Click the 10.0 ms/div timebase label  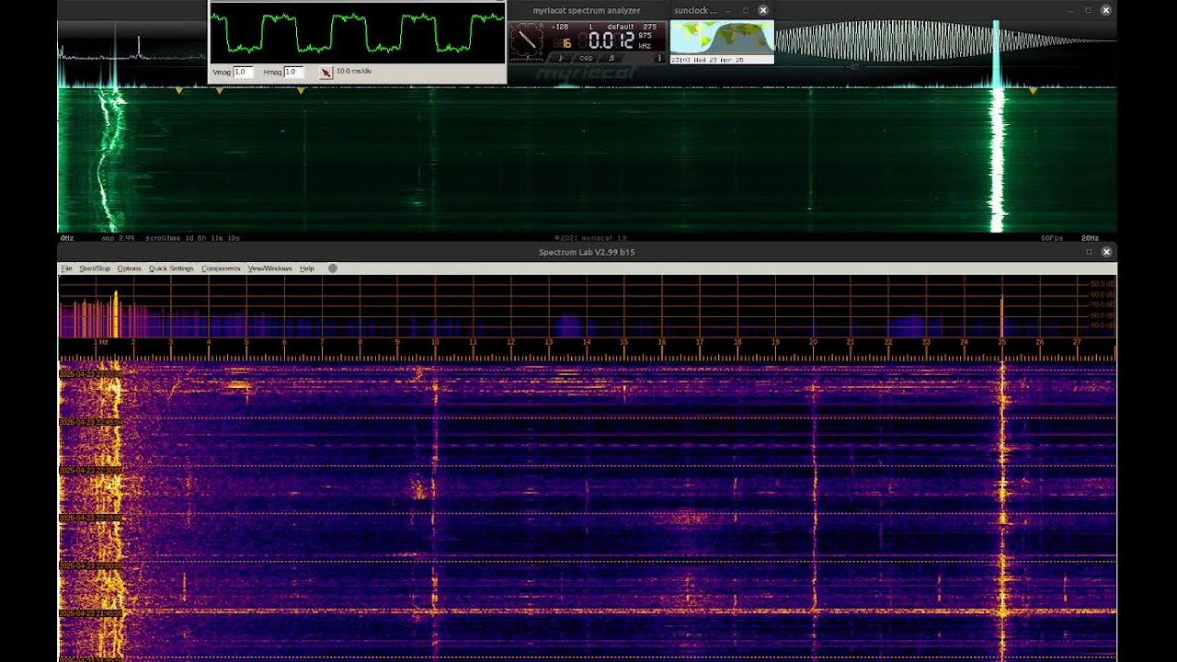click(x=354, y=71)
